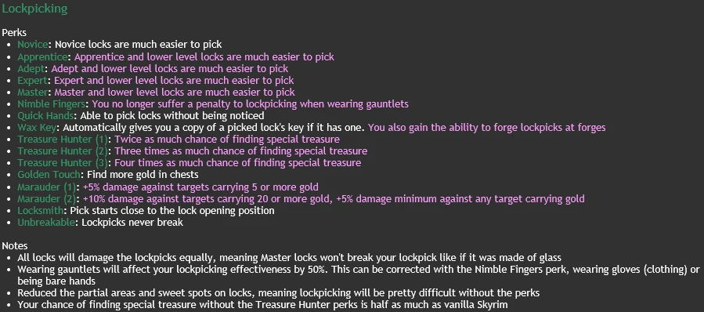Screen dimensions: 704x312
Task: Select the Novice perk name
Action: coord(33,45)
